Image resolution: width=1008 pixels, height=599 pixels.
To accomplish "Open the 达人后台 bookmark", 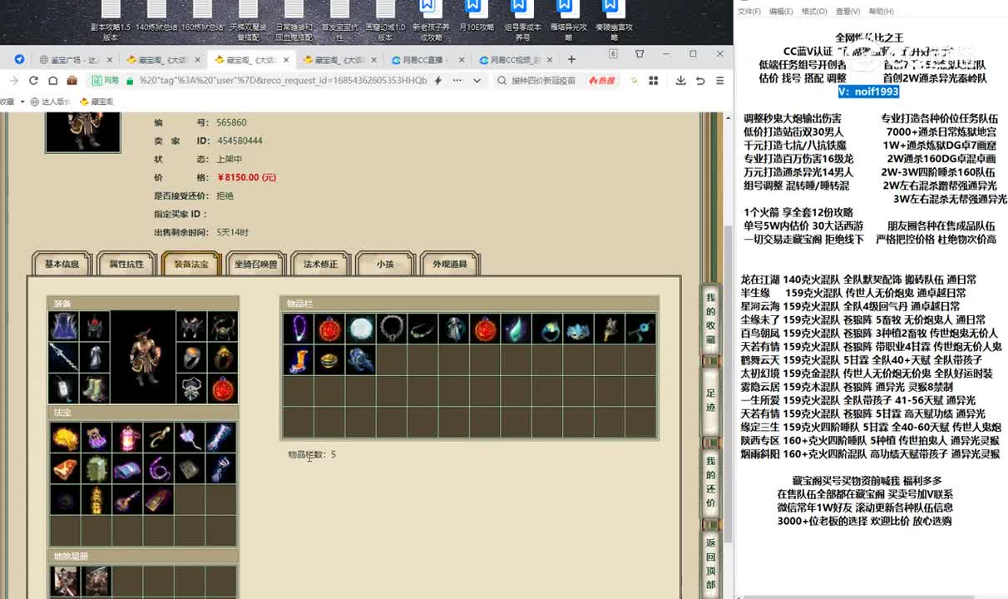I will click(52, 101).
